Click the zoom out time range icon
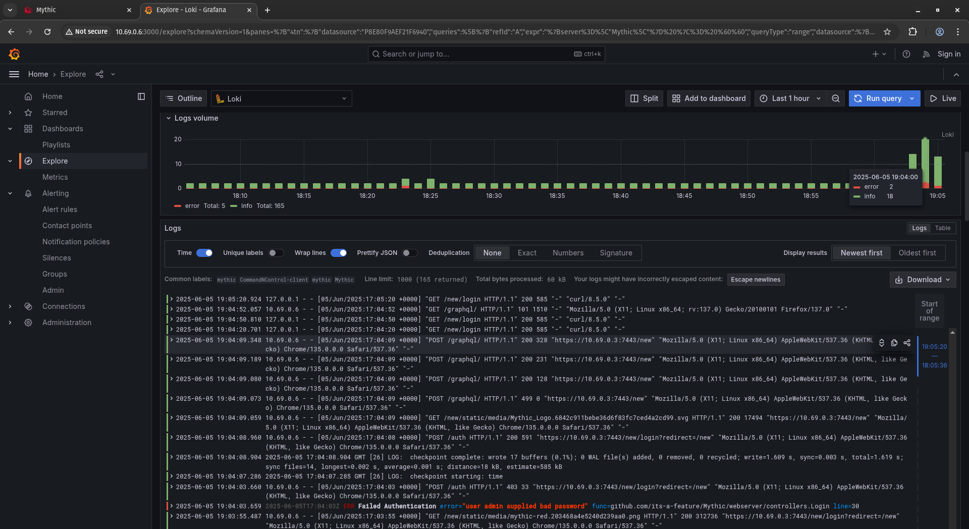This screenshot has width=969, height=529. (x=836, y=98)
